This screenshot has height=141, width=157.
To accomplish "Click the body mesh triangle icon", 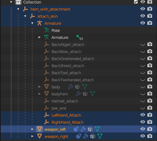I will (47, 87).
